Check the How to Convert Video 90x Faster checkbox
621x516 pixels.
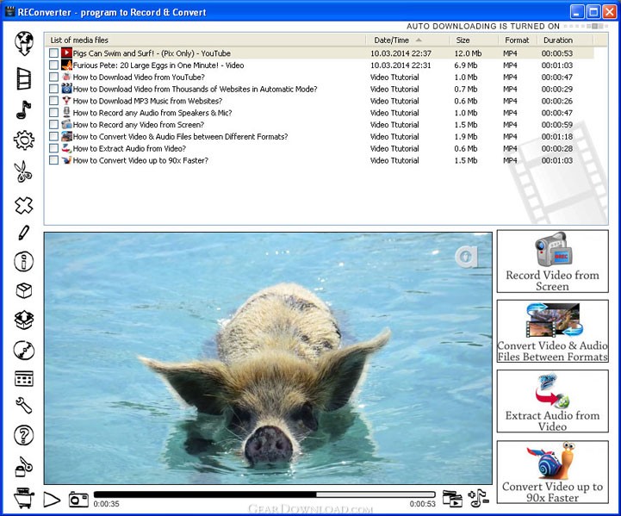[54, 160]
